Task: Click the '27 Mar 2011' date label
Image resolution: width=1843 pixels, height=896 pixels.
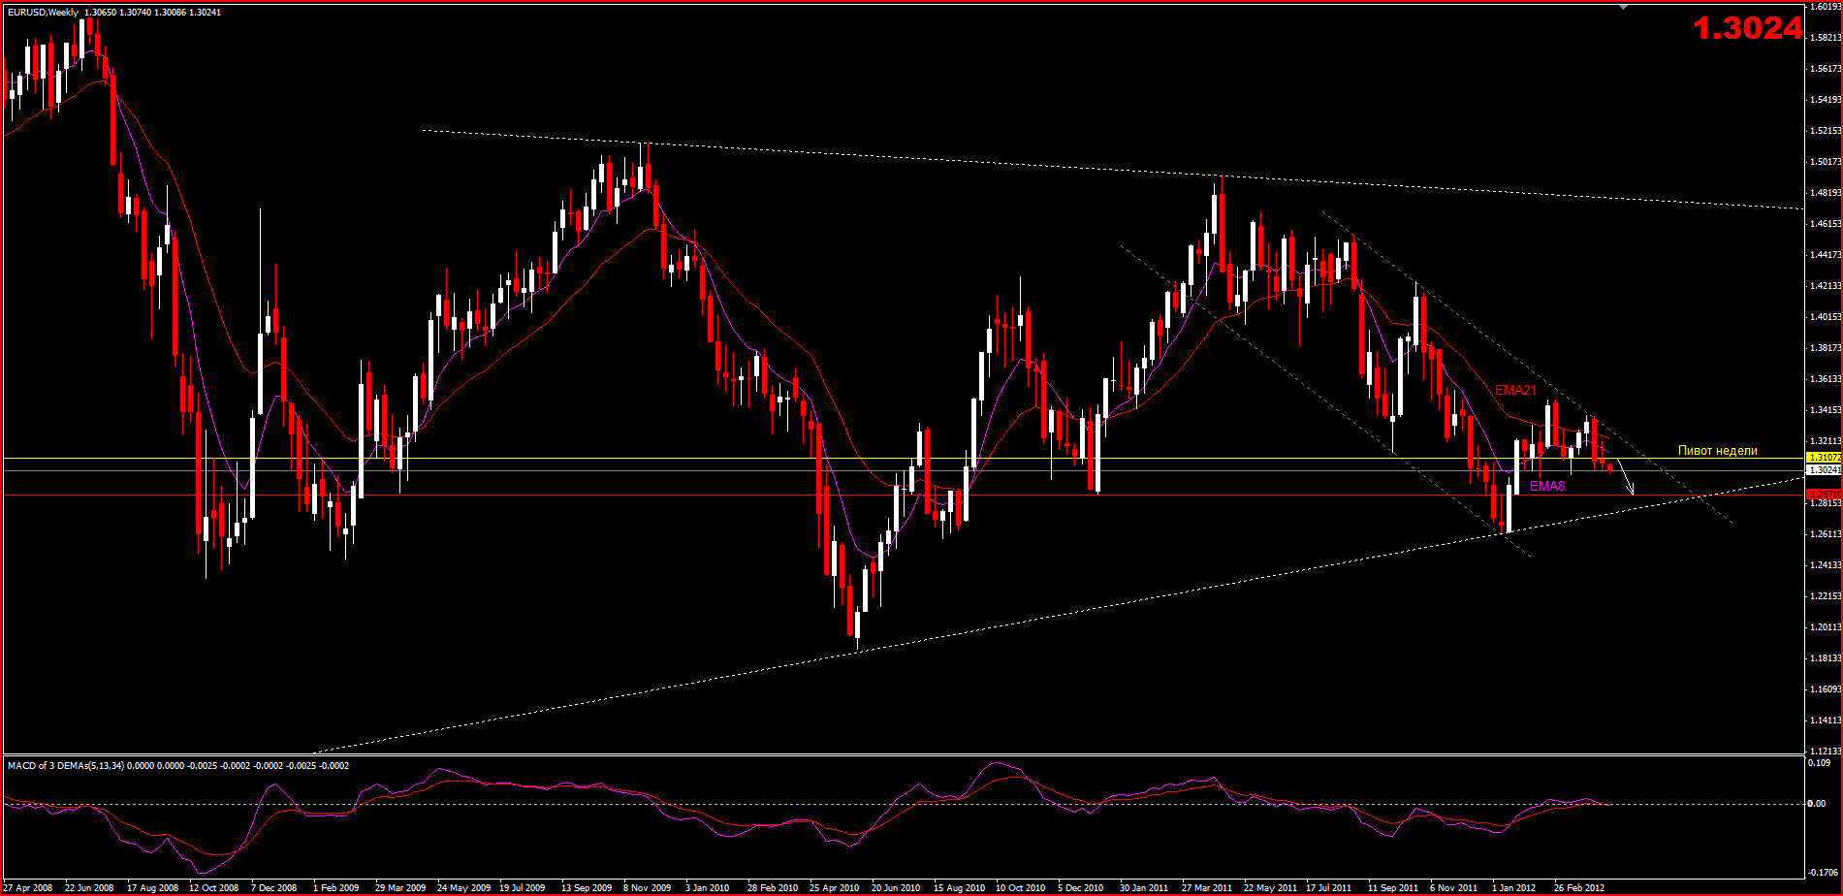Action: coord(1207,887)
